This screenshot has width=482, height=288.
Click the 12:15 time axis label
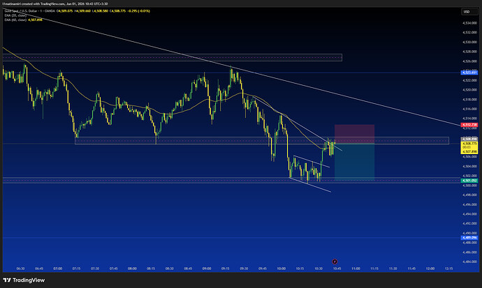click(x=448, y=268)
